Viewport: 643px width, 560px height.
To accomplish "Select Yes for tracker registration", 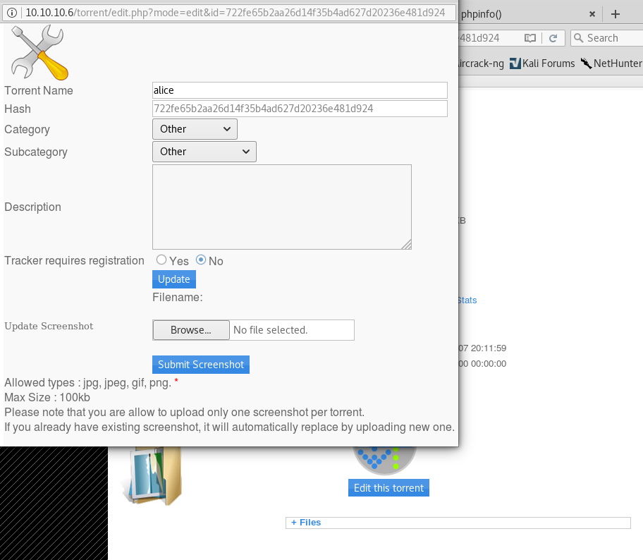I will click(x=161, y=260).
